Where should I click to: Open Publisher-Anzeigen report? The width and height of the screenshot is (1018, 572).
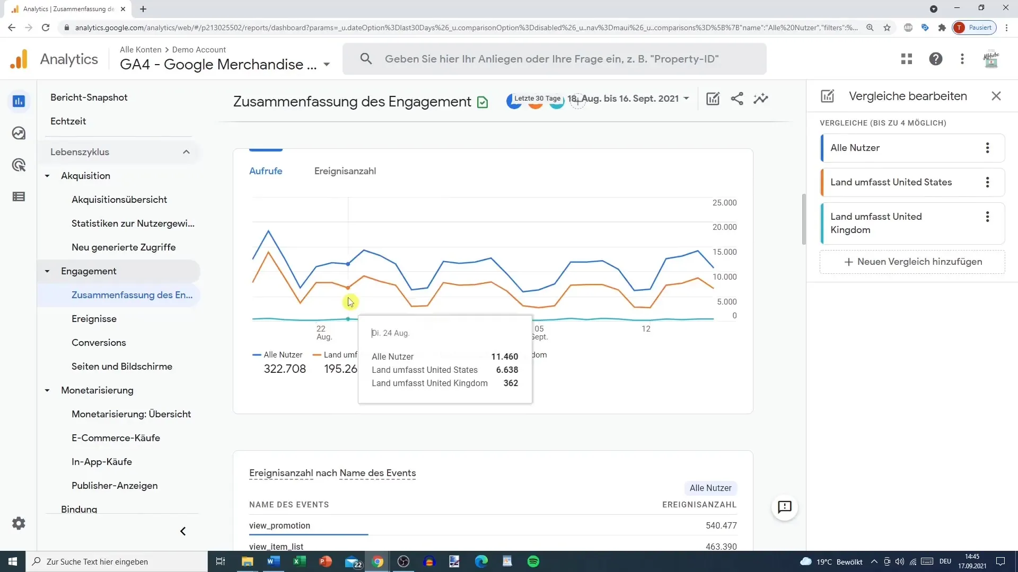[115, 486]
